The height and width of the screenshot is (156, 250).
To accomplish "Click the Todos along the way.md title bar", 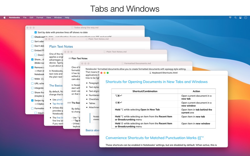I will click(85, 27).
